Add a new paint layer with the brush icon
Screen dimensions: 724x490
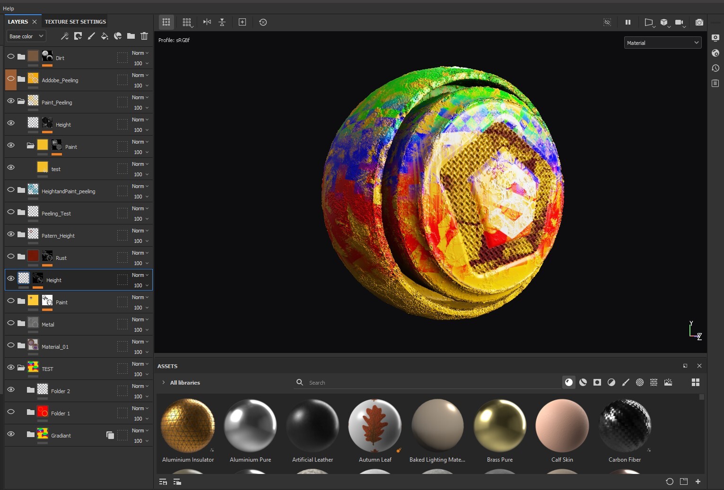click(x=92, y=36)
